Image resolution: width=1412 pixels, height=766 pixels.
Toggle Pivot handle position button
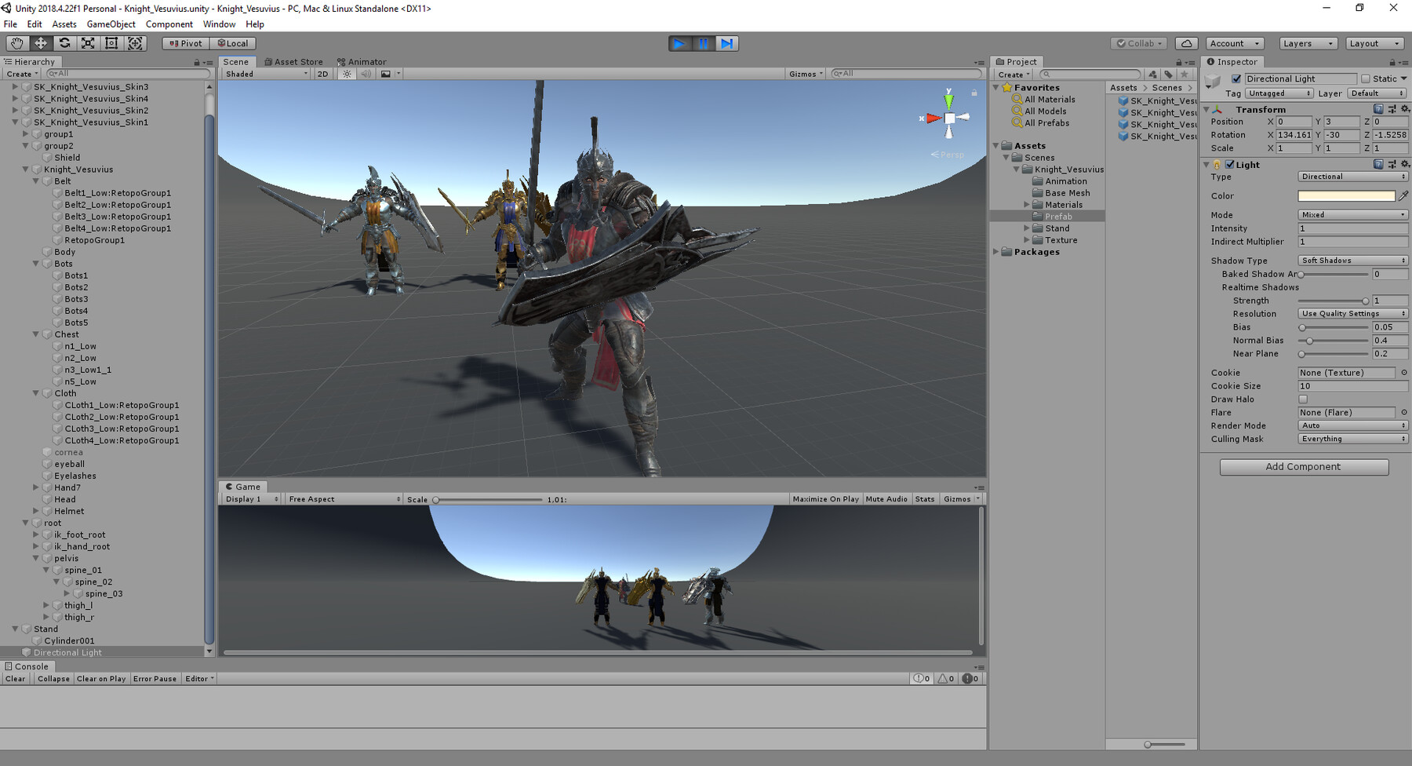pyautogui.click(x=186, y=43)
